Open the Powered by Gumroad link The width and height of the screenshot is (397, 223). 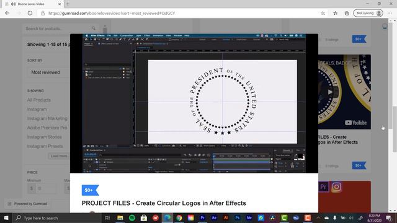tap(27, 204)
